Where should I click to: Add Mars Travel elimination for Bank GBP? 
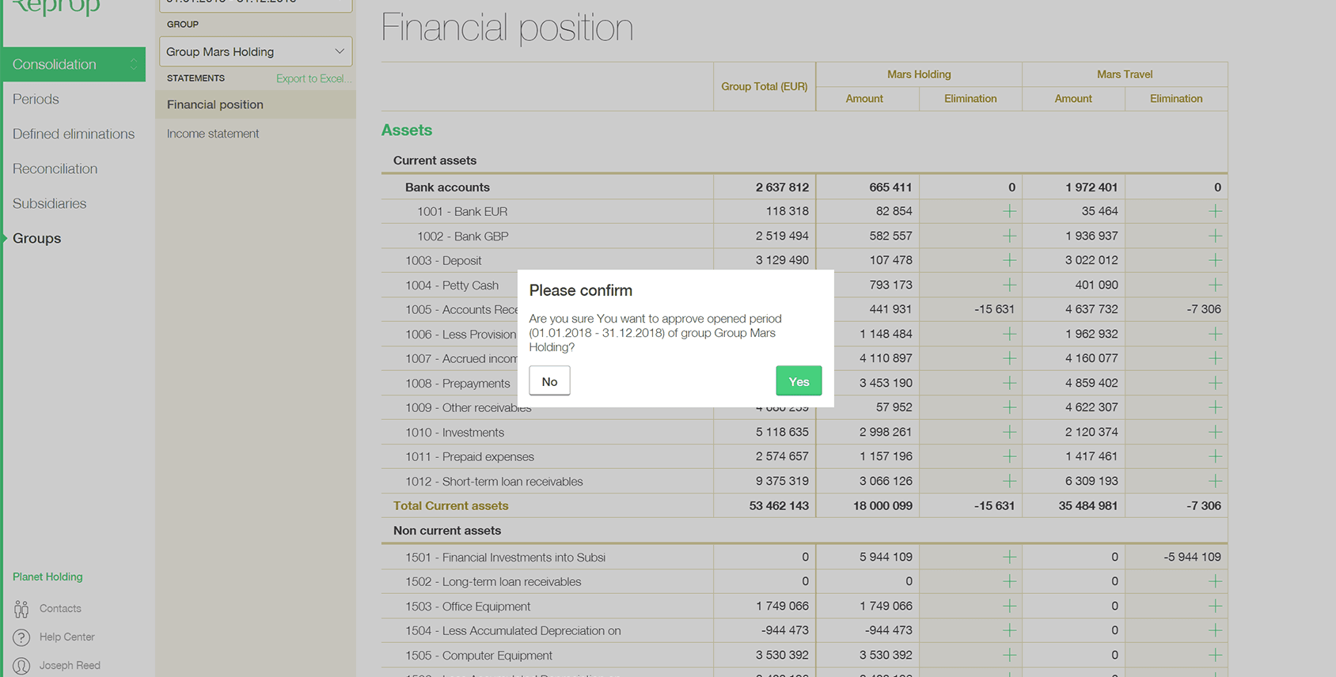pyautogui.click(x=1215, y=236)
